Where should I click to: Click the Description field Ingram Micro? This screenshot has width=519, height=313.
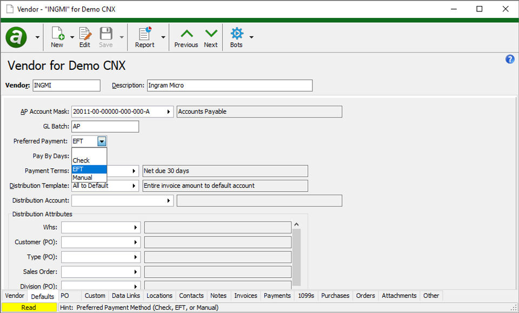click(x=230, y=86)
